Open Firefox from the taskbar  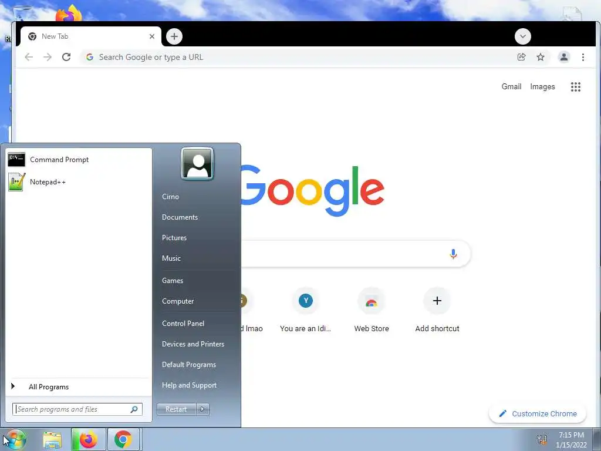click(x=88, y=440)
